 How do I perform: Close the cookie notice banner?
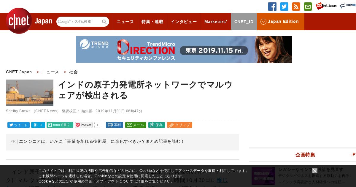click(x=315, y=171)
